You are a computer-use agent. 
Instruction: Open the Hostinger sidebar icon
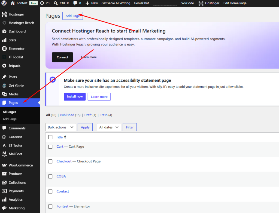point(4,14)
